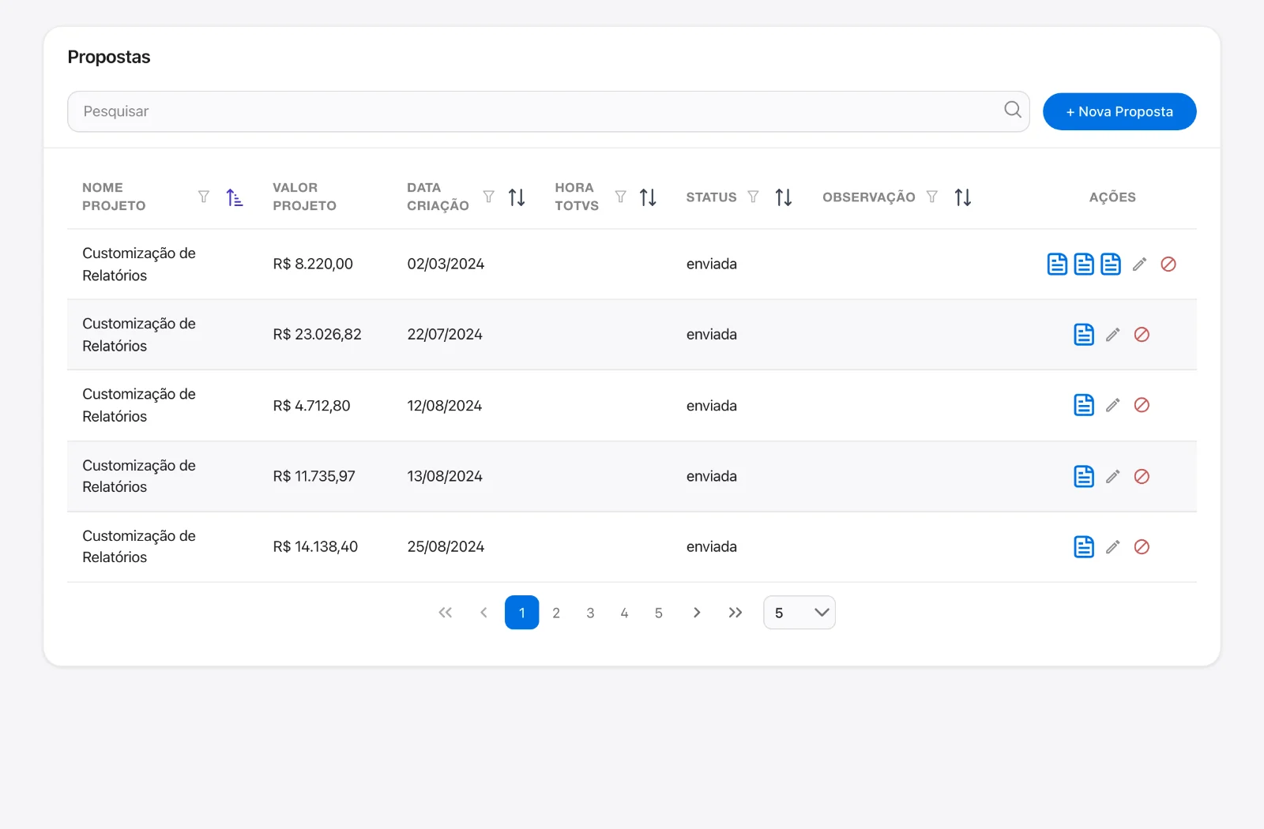Open third document icon for R$ 8.220,00 row
This screenshot has width=1264, height=829.
[1111, 264]
